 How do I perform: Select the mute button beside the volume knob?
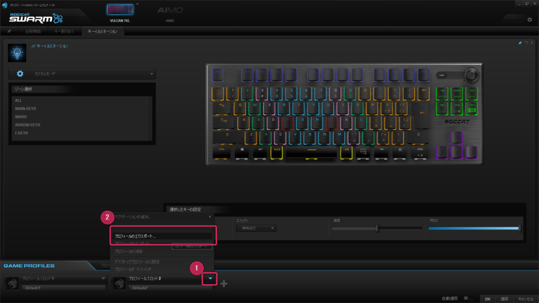442,75
